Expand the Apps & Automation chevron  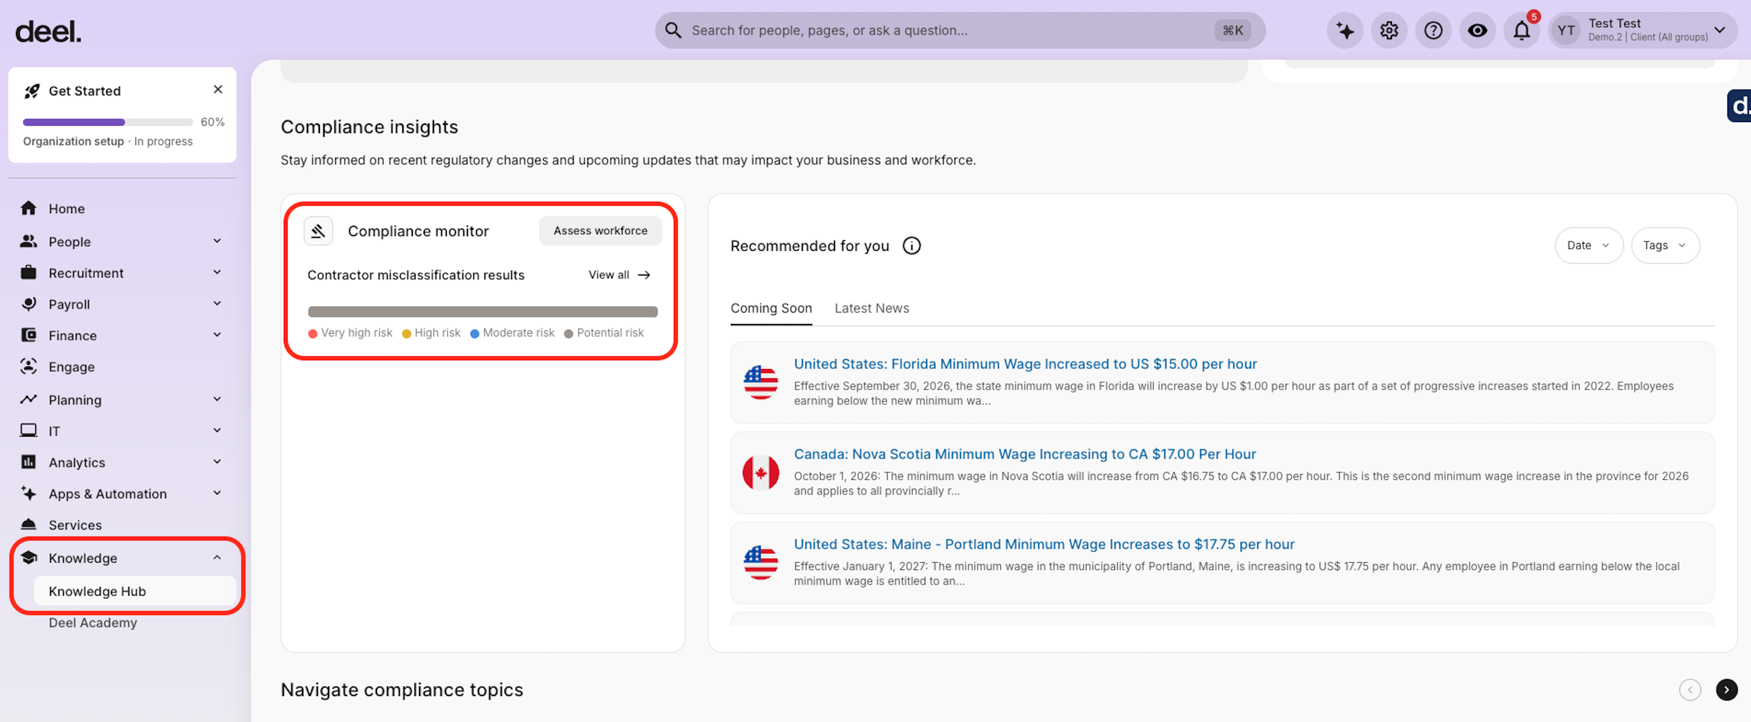pos(217,493)
